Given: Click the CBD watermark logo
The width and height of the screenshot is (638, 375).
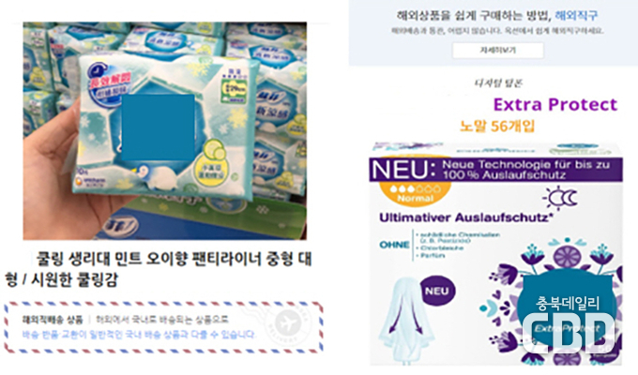Looking at the screenshot, I should (569, 334).
